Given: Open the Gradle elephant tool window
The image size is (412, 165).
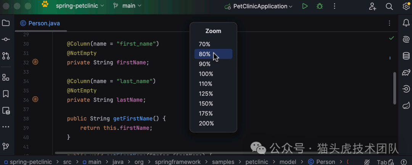Looking at the screenshot, I should coord(406,73).
